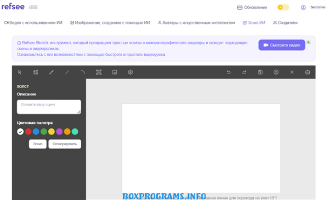Select the green color swatch

(44, 132)
